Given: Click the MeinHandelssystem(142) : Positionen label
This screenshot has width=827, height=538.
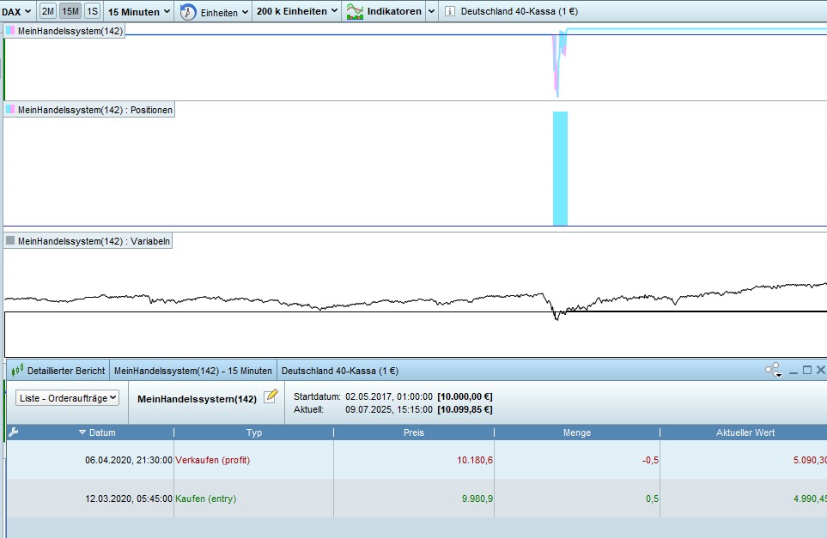Looking at the screenshot, I should click(95, 110).
